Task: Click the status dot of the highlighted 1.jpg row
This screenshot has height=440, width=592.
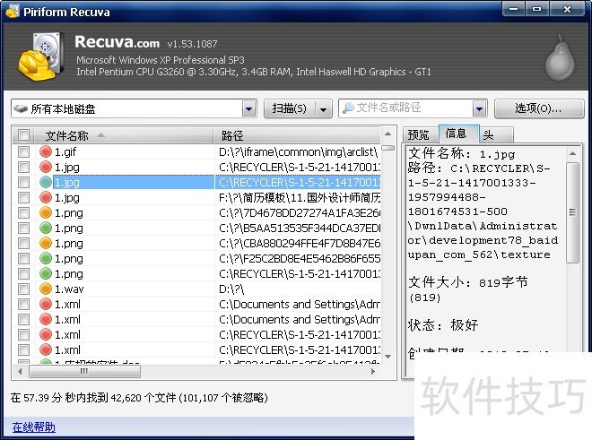Action: click(x=46, y=182)
